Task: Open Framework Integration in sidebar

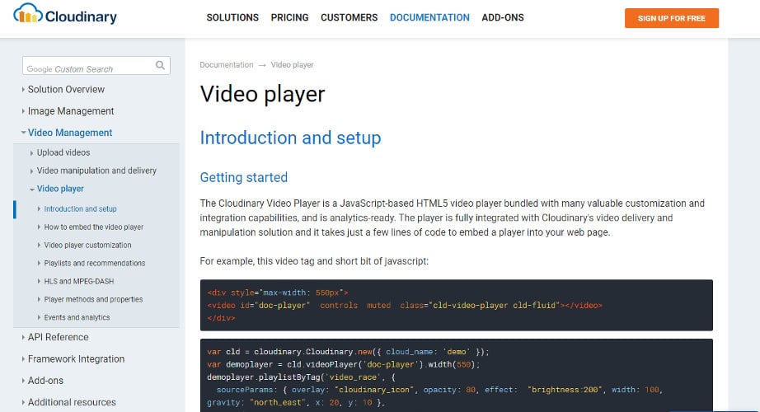Action: pos(76,358)
